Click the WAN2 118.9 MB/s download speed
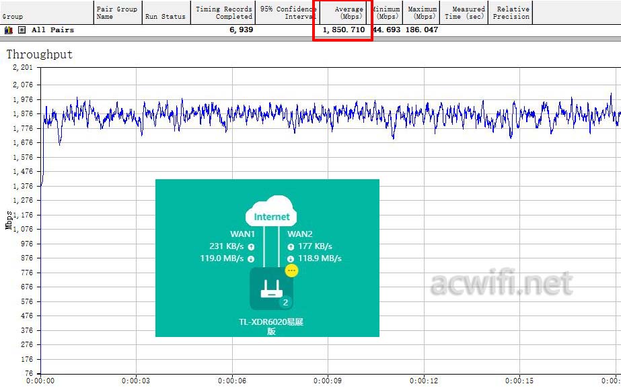Image resolution: width=621 pixels, height=390 pixels. tap(320, 258)
